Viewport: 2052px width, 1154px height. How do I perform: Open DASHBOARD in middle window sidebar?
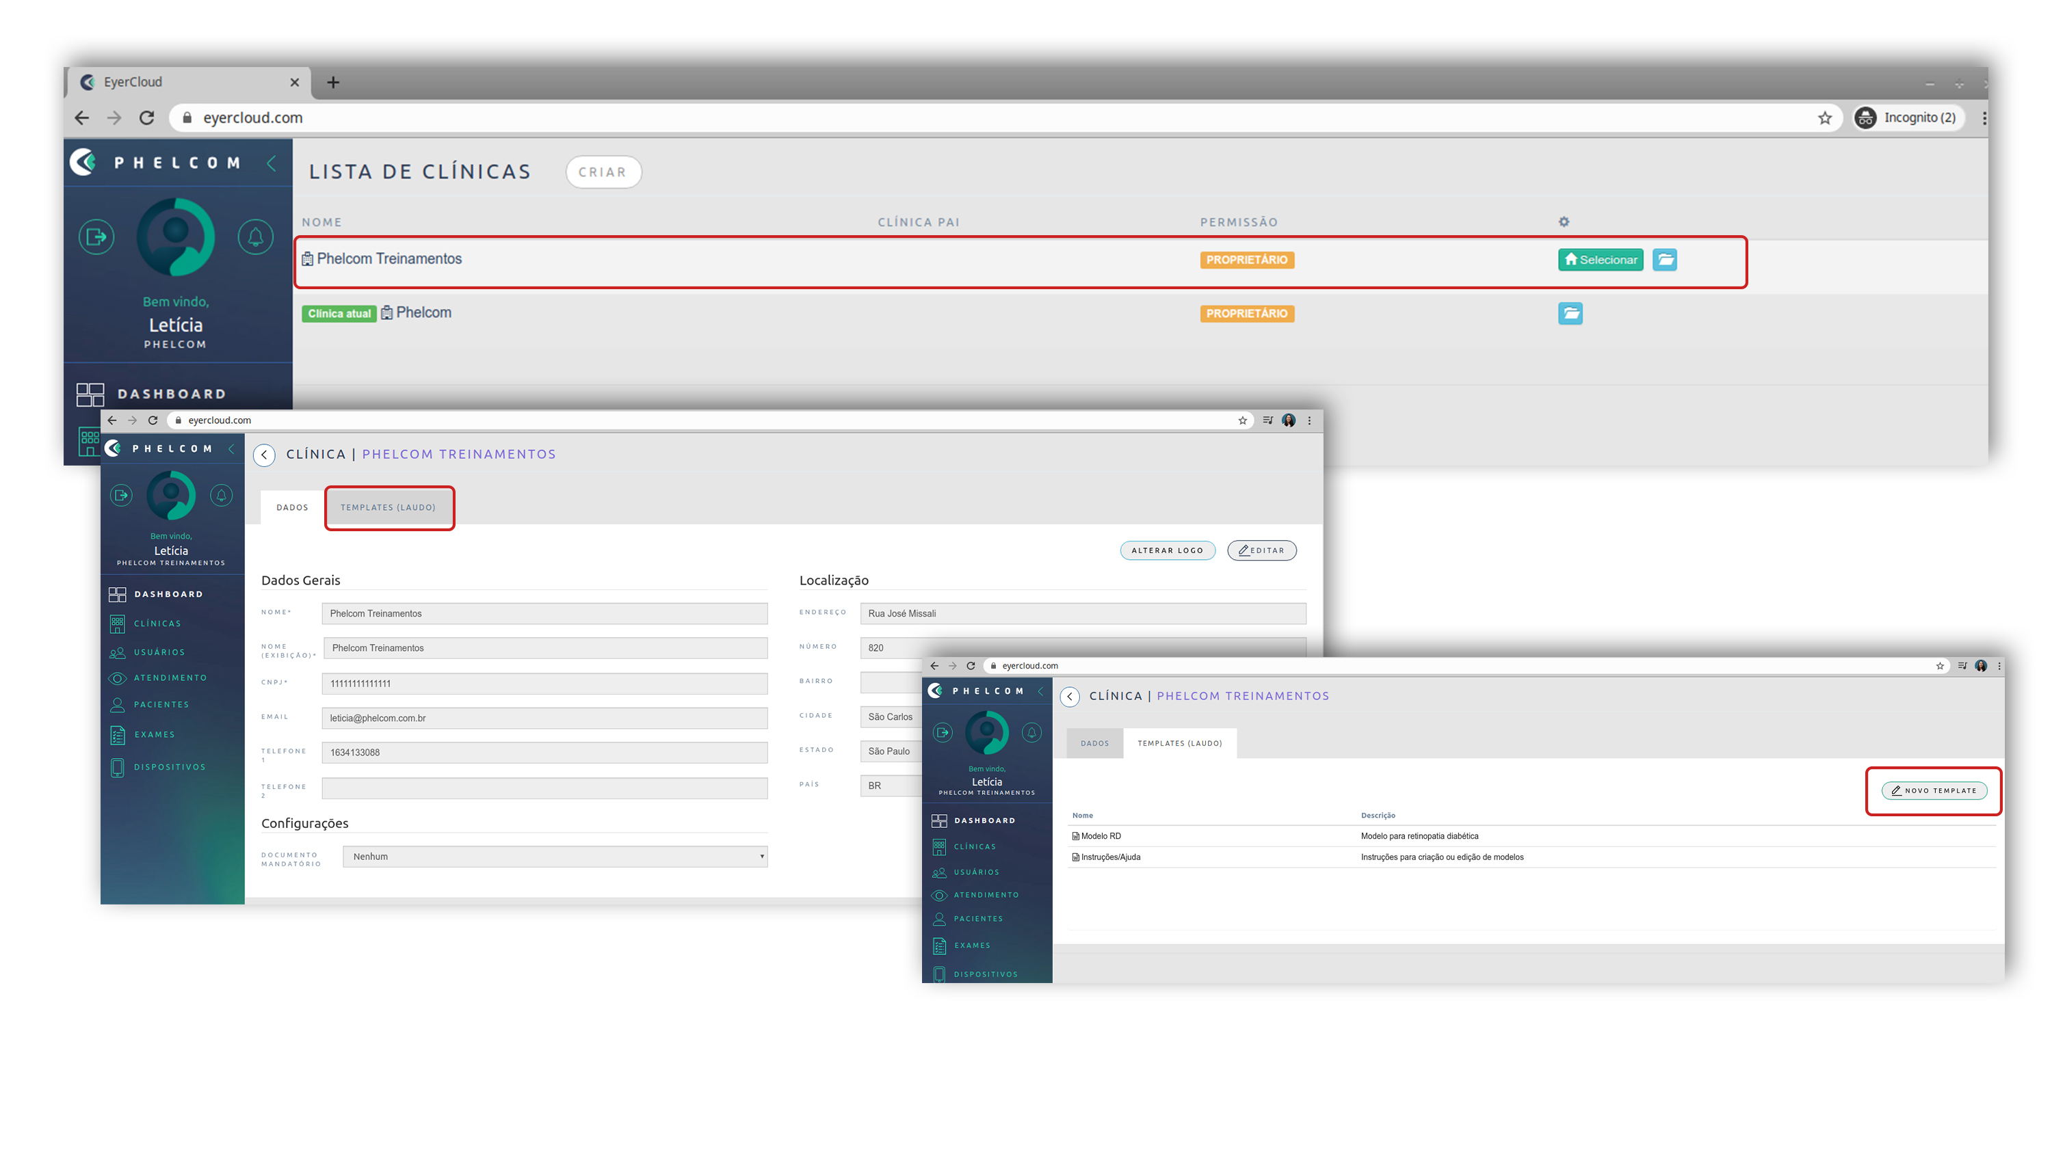[x=156, y=594]
